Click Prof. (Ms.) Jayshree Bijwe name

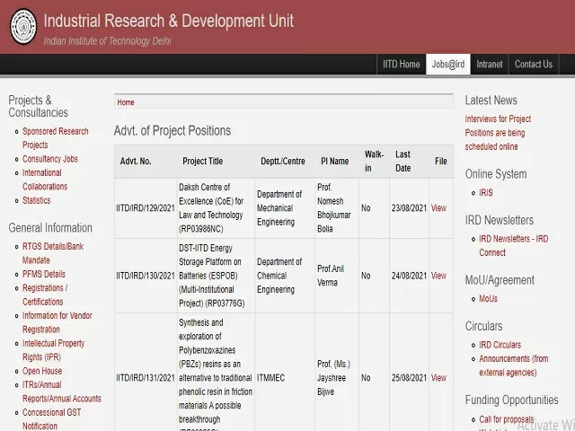(x=333, y=378)
